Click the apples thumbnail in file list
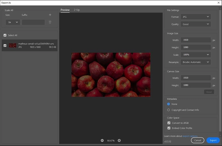Image resolution: width=222 pixels, height=146 pixels. coord(12,45)
